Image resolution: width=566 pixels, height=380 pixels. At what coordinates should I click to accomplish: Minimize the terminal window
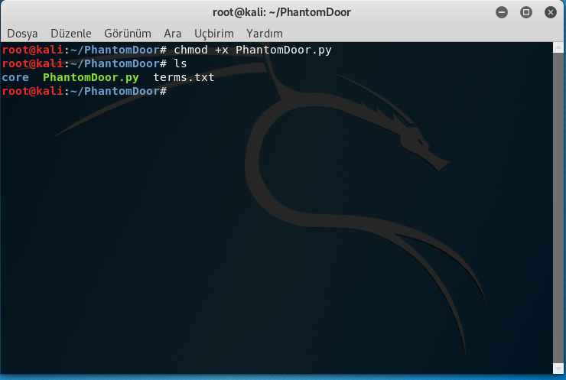point(502,13)
